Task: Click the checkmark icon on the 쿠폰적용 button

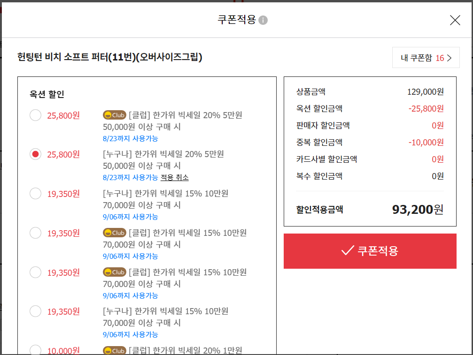Action: 347,251
